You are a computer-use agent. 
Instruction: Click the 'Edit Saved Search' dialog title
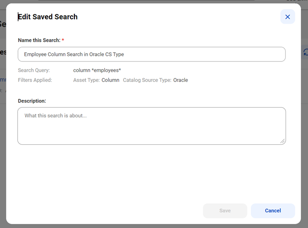click(48, 17)
